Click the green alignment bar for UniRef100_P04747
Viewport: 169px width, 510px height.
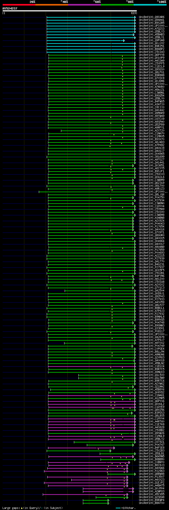click(x=111, y=445)
